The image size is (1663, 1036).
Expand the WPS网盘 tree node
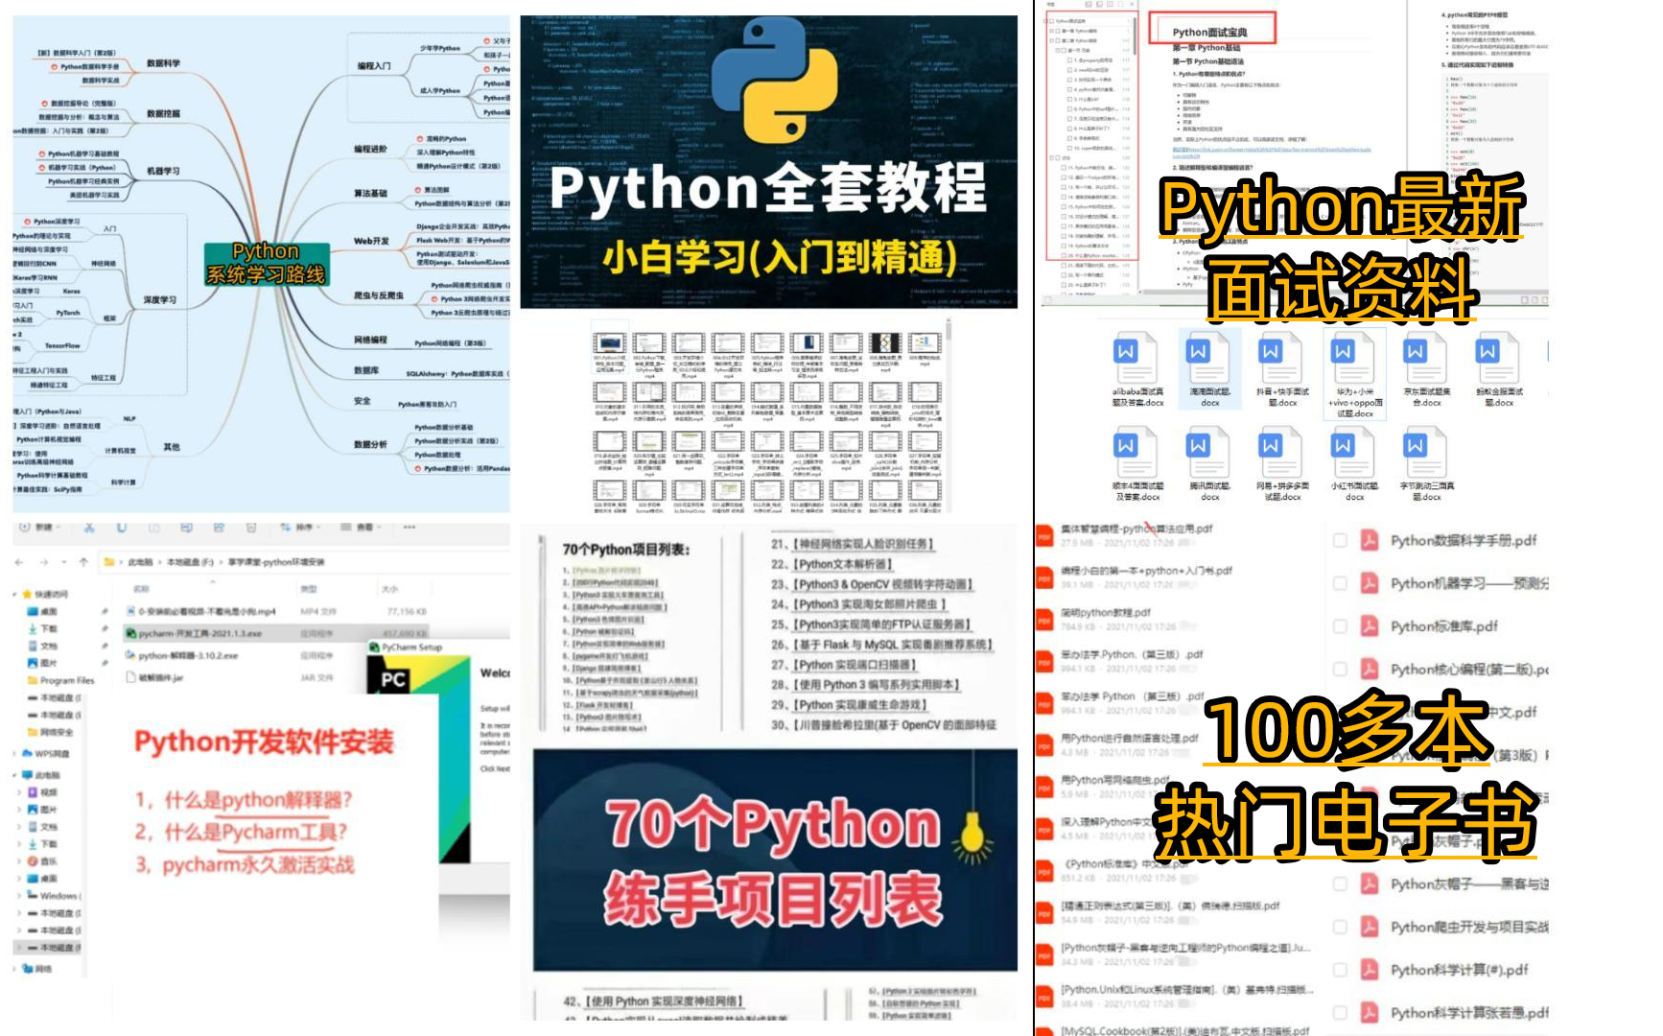15,754
